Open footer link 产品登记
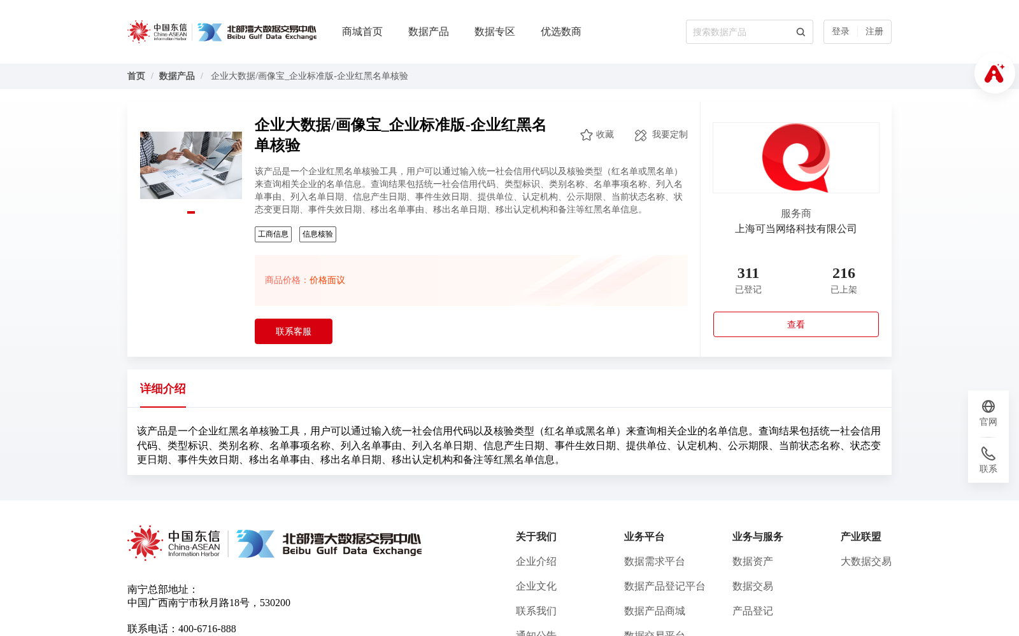This screenshot has height=636, width=1019. point(753,611)
